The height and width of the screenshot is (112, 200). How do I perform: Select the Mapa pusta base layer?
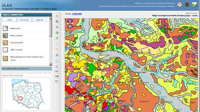point(25,28)
